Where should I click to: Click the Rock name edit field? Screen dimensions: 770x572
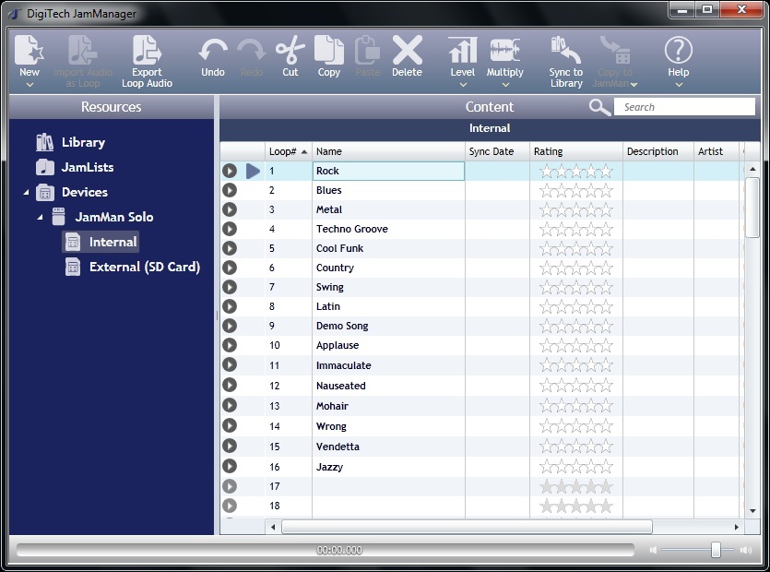[388, 171]
